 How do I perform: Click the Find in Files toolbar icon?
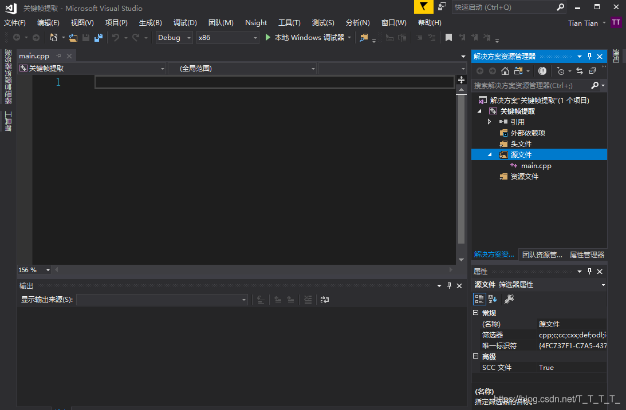[x=364, y=37]
